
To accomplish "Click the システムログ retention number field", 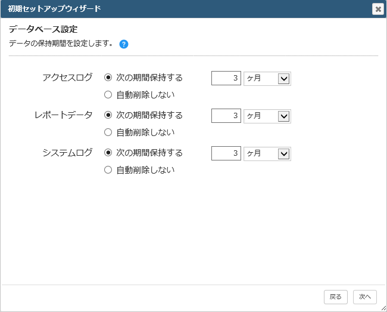I will tap(226, 153).
